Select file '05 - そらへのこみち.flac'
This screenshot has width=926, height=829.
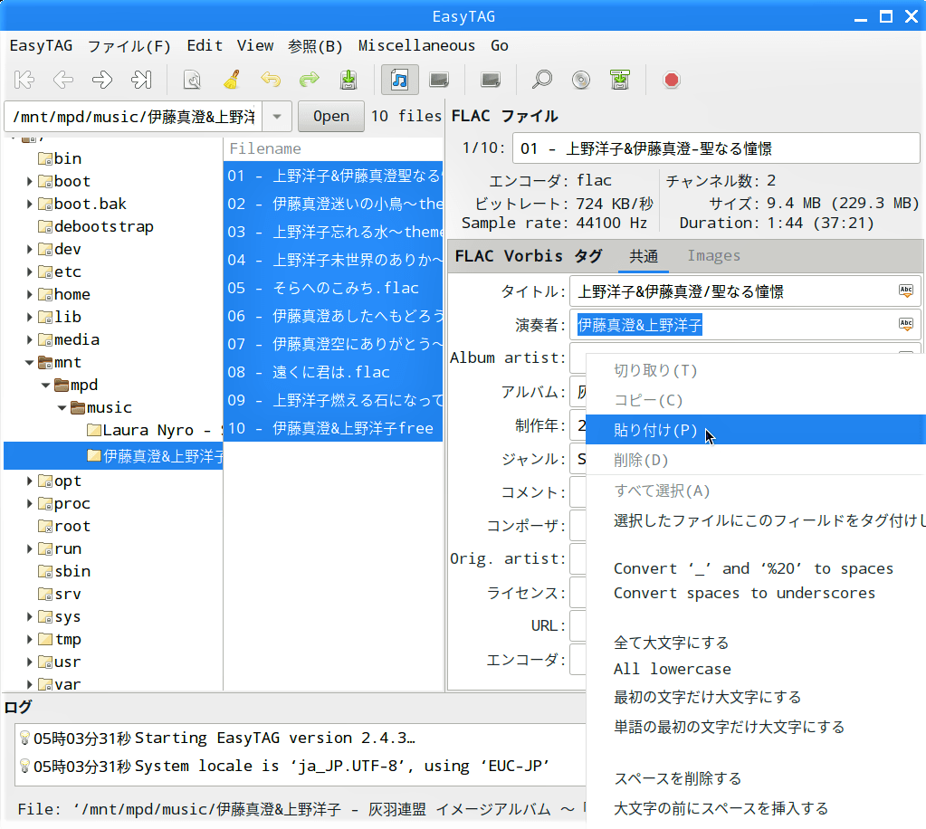(x=333, y=288)
